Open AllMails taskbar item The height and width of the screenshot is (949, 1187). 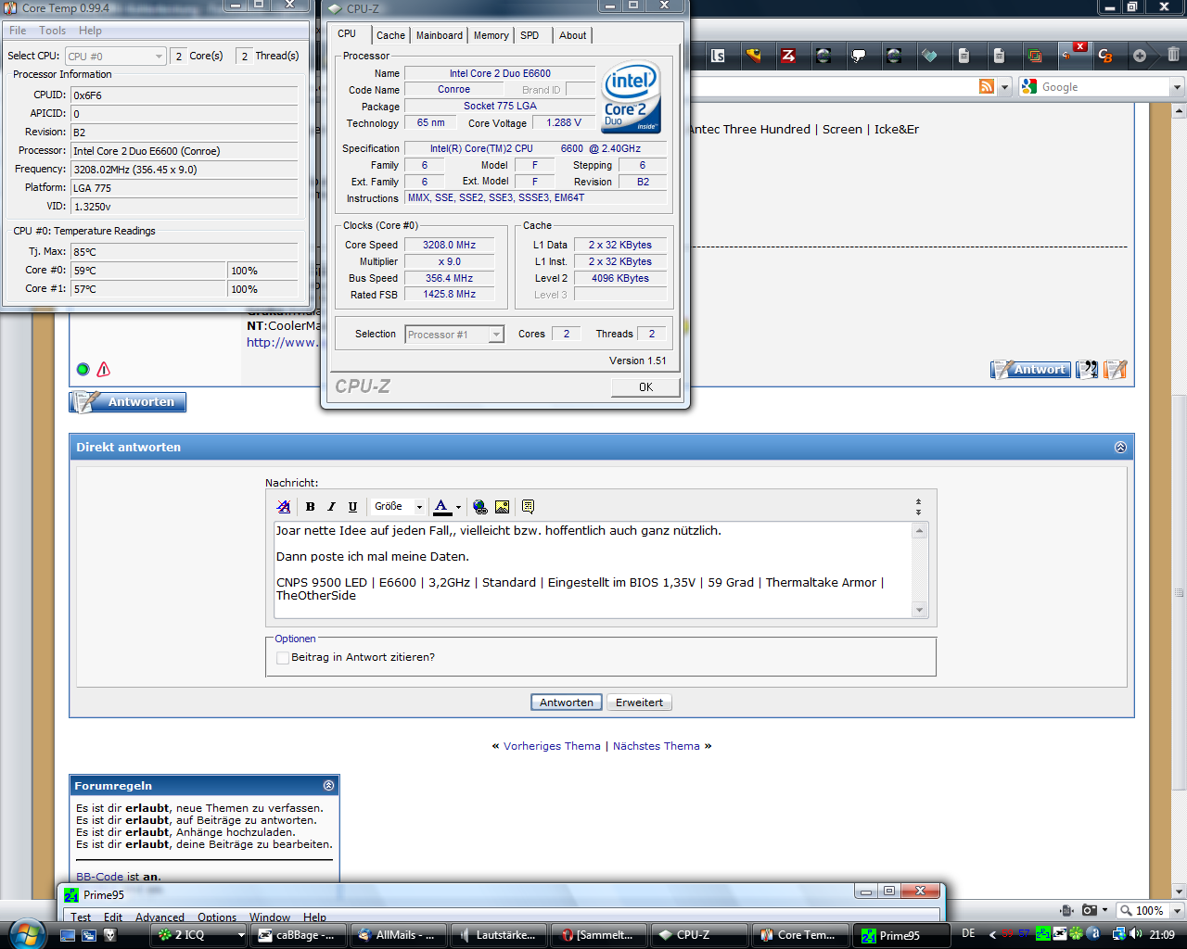399,935
